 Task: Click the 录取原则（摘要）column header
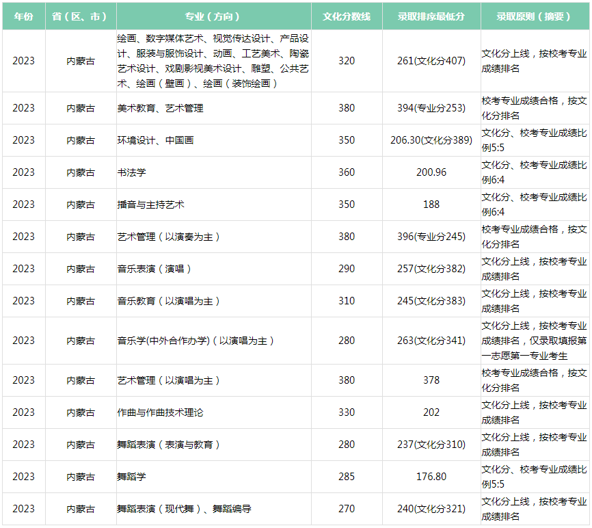(534, 16)
